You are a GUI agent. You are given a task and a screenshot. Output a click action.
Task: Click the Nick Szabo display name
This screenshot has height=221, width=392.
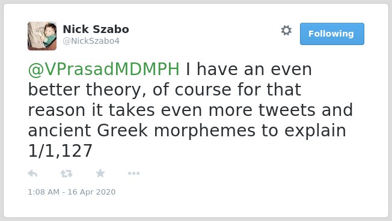pos(96,29)
